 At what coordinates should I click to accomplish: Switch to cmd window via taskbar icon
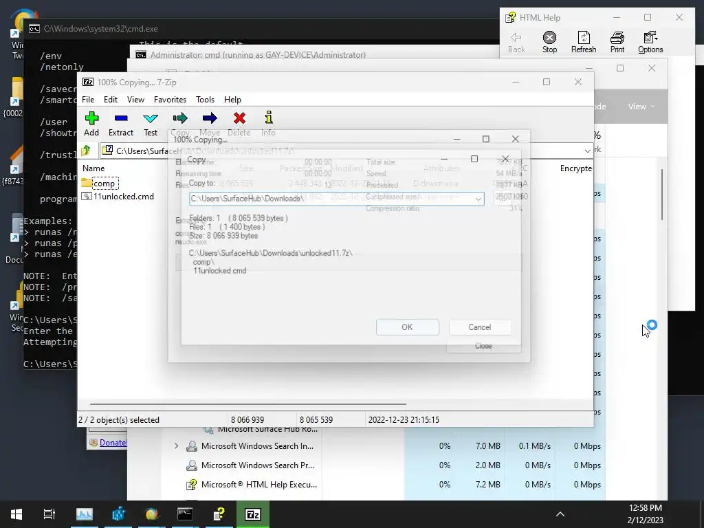pos(185,514)
